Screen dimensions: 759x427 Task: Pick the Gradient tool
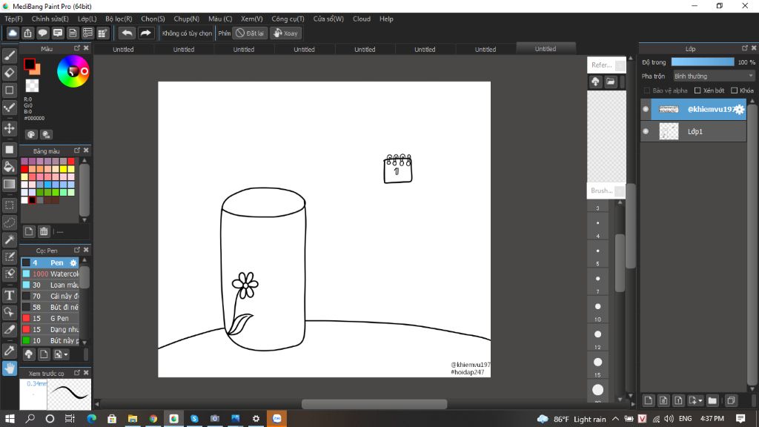pyautogui.click(x=9, y=185)
